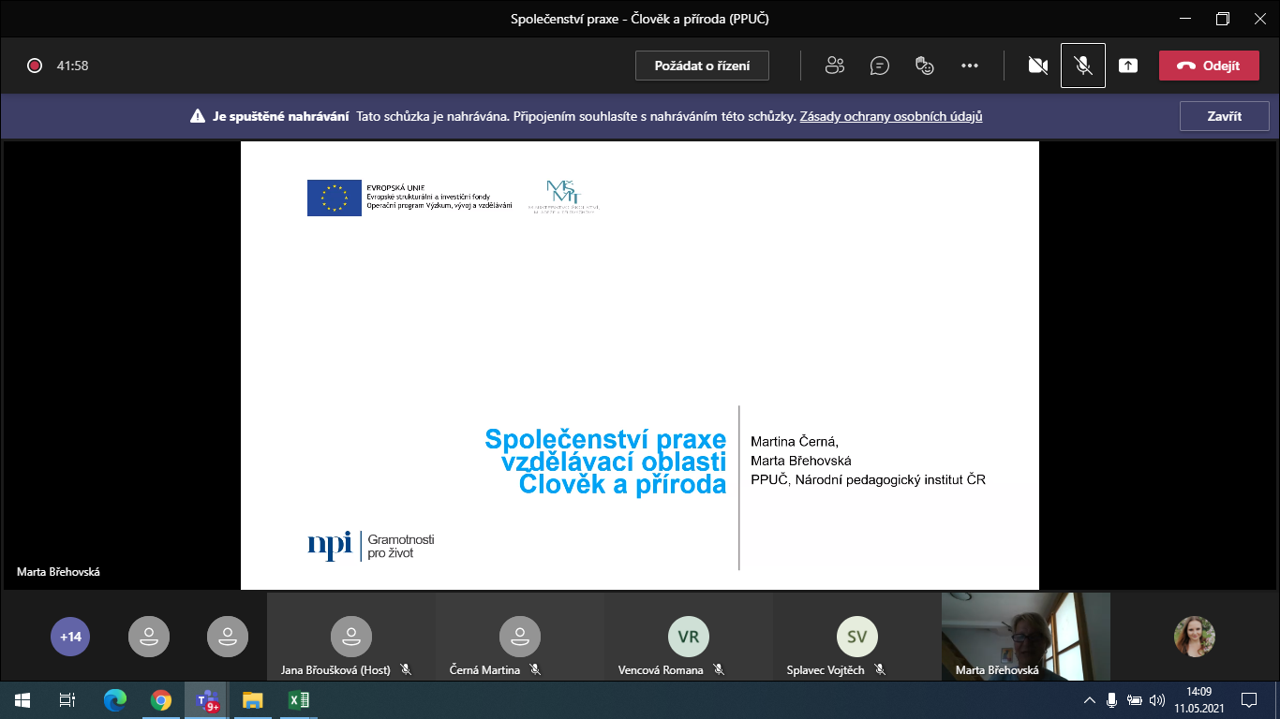Image resolution: width=1280 pixels, height=719 pixels.
Task: Open the More actions ellipsis menu
Action: [x=970, y=66]
